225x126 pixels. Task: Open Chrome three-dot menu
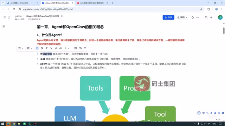(x=222, y=9)
